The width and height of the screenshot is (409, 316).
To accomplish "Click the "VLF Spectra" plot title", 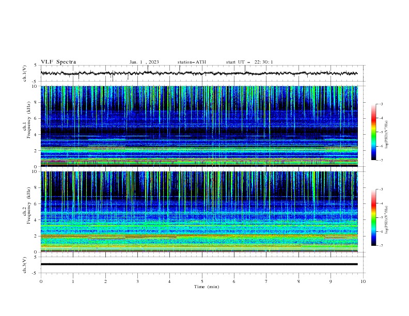I will pos(58,62).
